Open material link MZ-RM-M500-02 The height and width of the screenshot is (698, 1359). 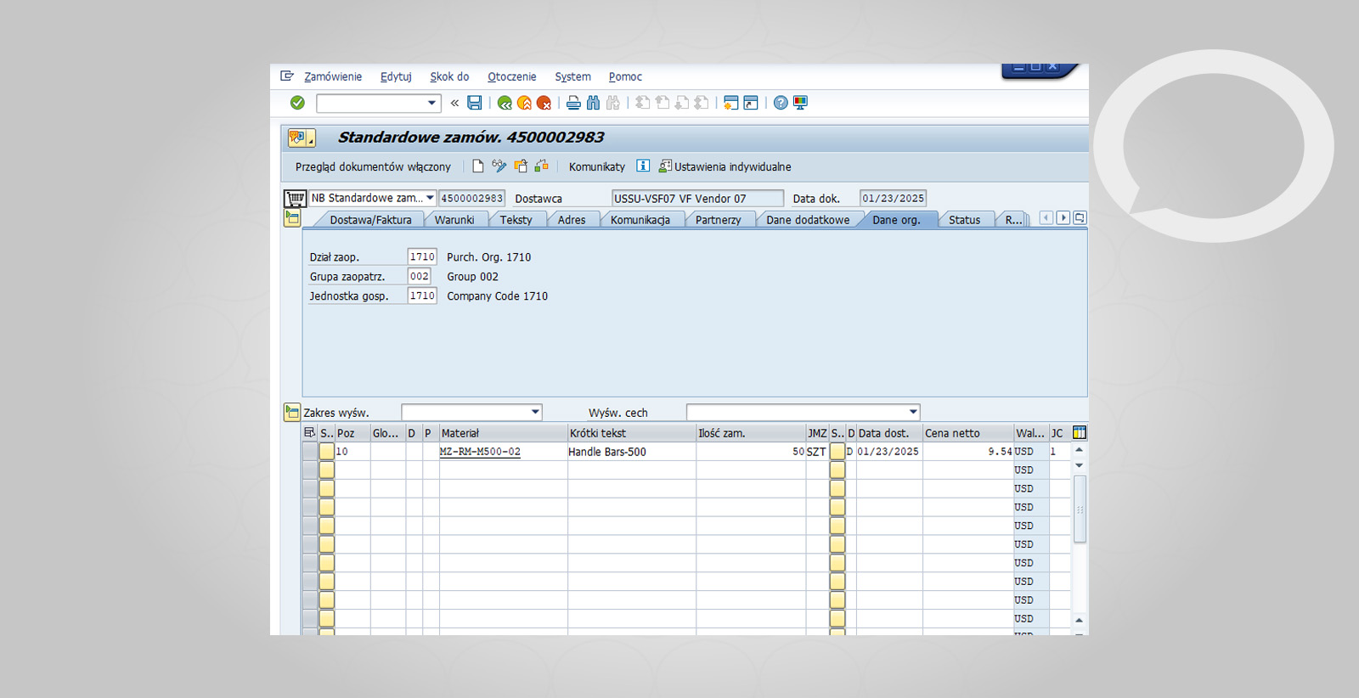tap(480, 452)
